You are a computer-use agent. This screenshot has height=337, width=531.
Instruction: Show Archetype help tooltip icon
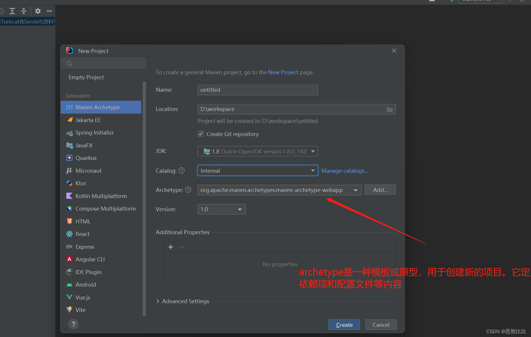pos(188,190)
